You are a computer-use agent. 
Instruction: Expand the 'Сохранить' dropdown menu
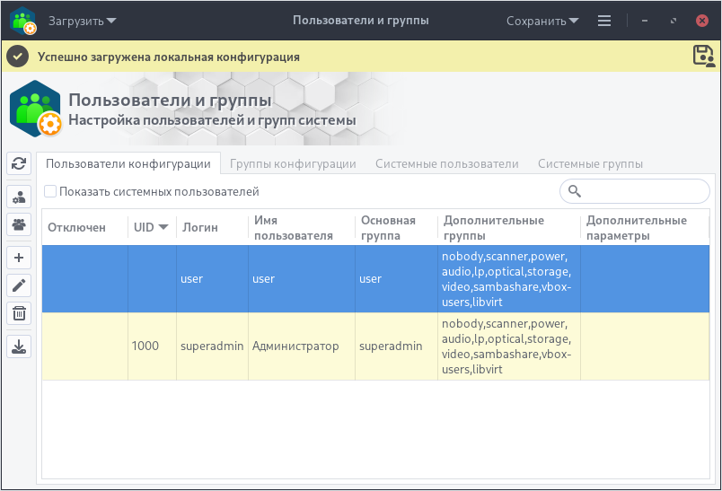(542, 21)
